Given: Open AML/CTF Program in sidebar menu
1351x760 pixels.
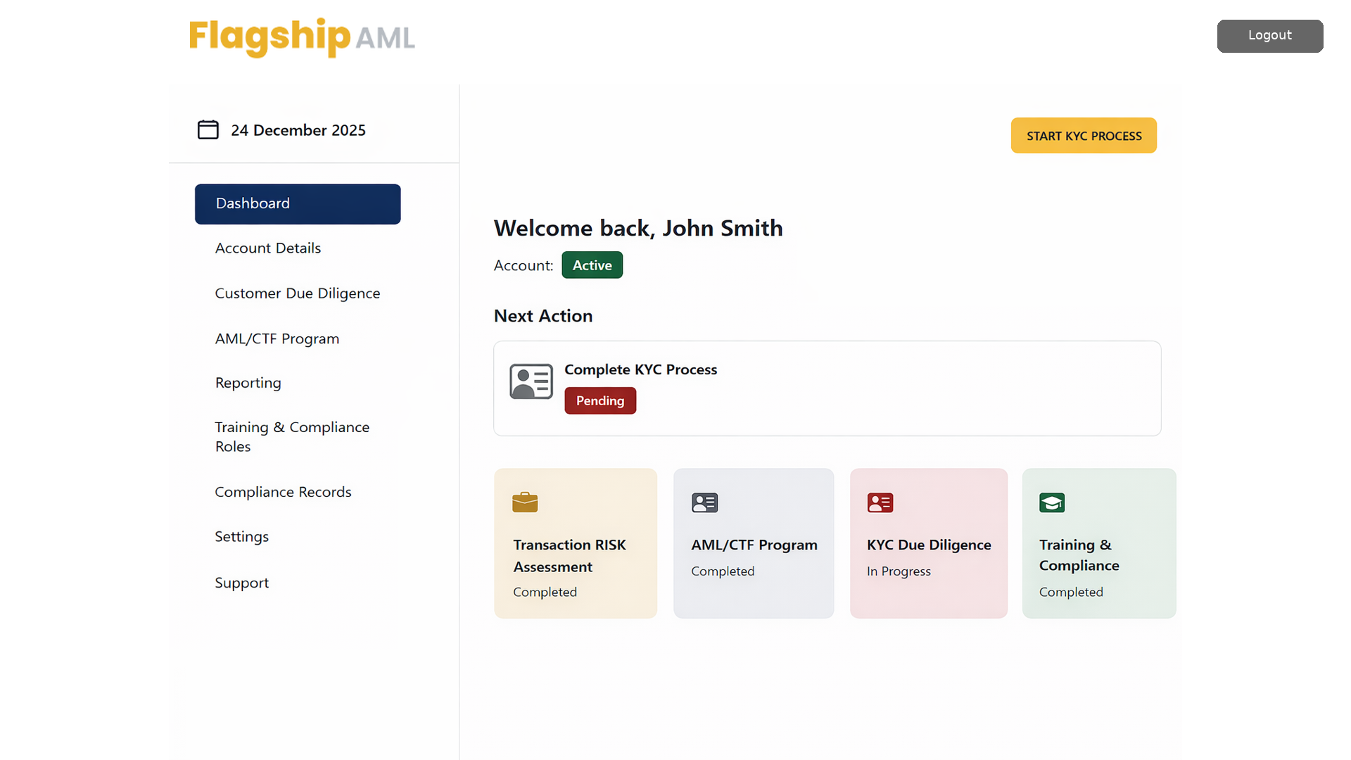Looking at the screenshot, I should pyautogui.click(x=277, y=339).
